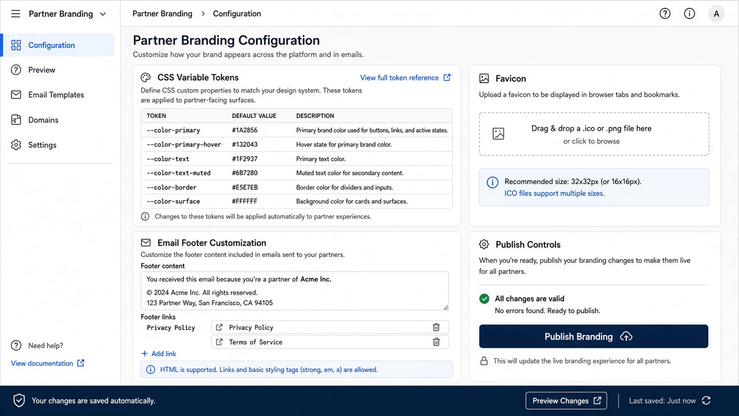739x416 pixels.
Task: Click the Privacy Policy link input field
Action: coord(330,327)
